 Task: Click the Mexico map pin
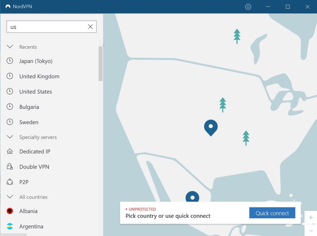coord(192,197)
